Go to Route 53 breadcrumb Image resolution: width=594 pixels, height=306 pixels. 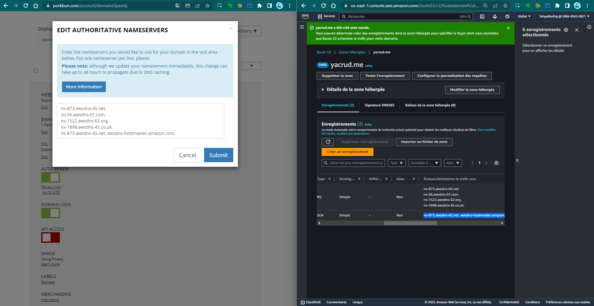pyautogui.click(x=324, y=52)
